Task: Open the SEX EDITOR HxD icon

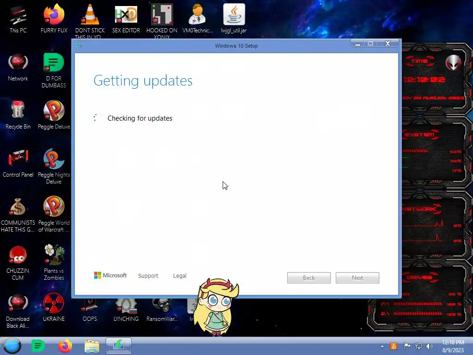Action: pos(126,18)
